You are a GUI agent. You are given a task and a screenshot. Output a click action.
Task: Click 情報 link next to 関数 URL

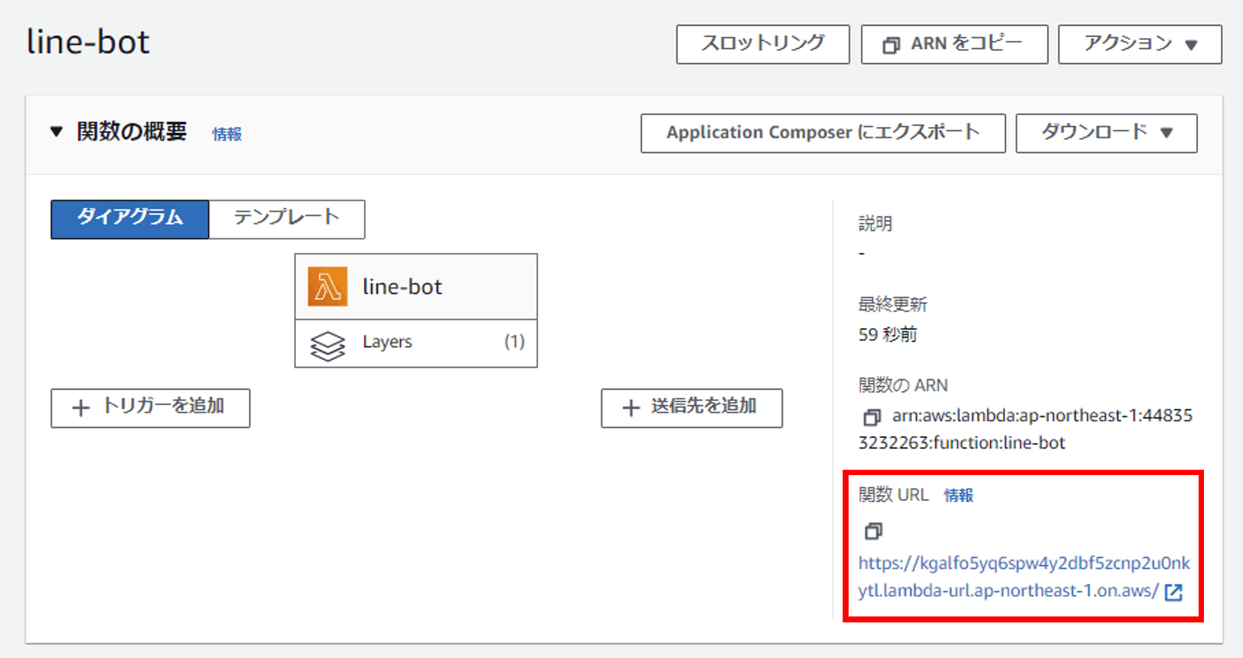(x=958, y=495)
